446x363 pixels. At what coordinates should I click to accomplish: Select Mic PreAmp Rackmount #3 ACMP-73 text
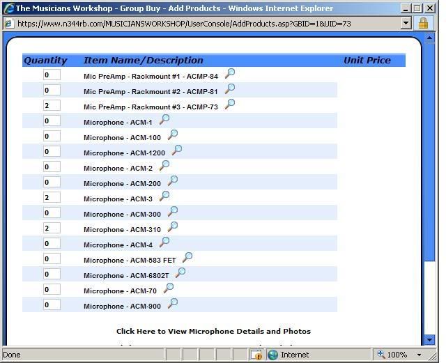[151, 107]
